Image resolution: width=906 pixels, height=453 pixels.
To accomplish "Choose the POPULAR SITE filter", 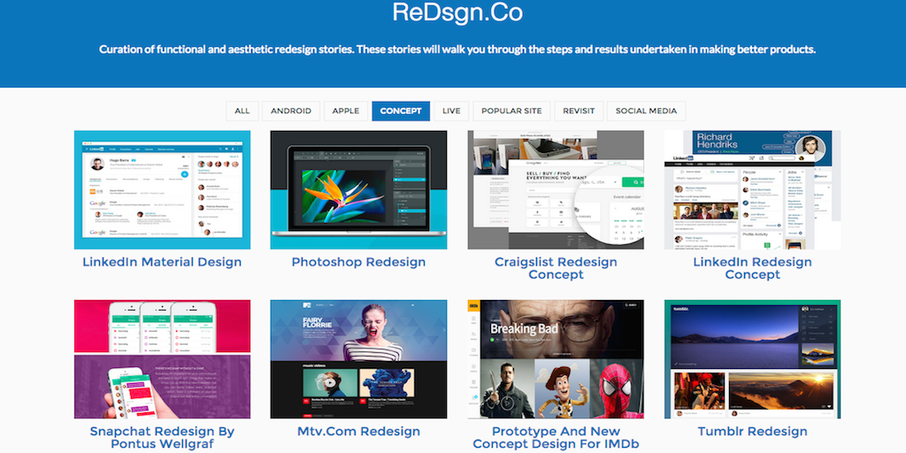I will point(511,111).
